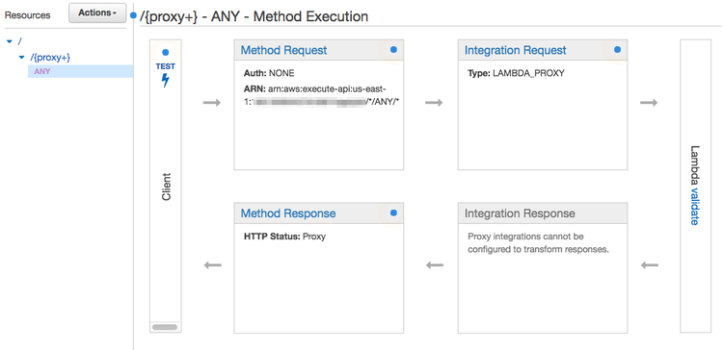The height and width of the screenshot is (350, 723).
Task: Open the Method Response settings
Action: tap(288, 213)
